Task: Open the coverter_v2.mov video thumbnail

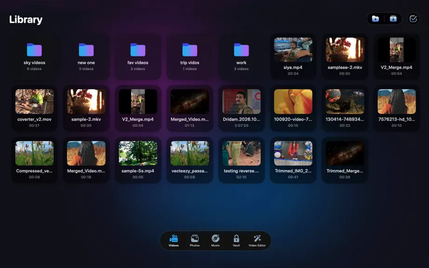Action: pyautogui.click(x=34, y=101)
